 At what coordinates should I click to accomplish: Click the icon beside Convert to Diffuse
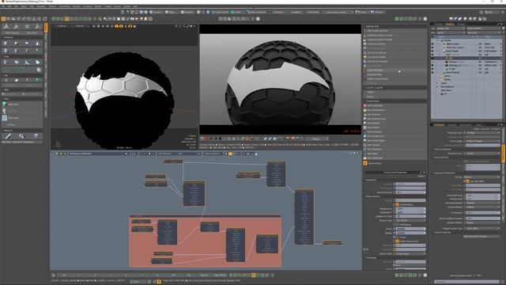click(365, 44)
